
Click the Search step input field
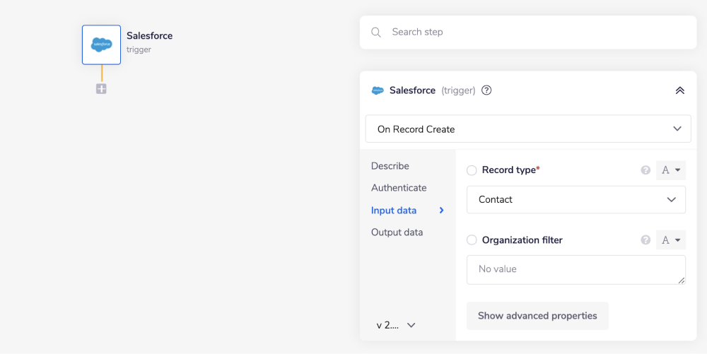coord(537,33)
